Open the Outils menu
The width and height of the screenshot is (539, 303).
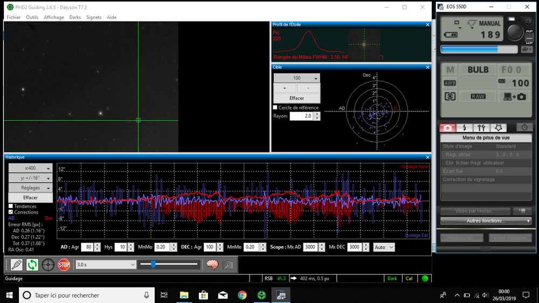32,17
